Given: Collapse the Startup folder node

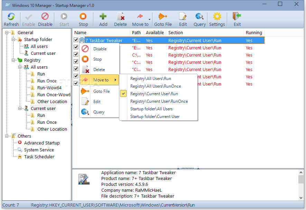Looking at the screenshot, I should (13, 40).
